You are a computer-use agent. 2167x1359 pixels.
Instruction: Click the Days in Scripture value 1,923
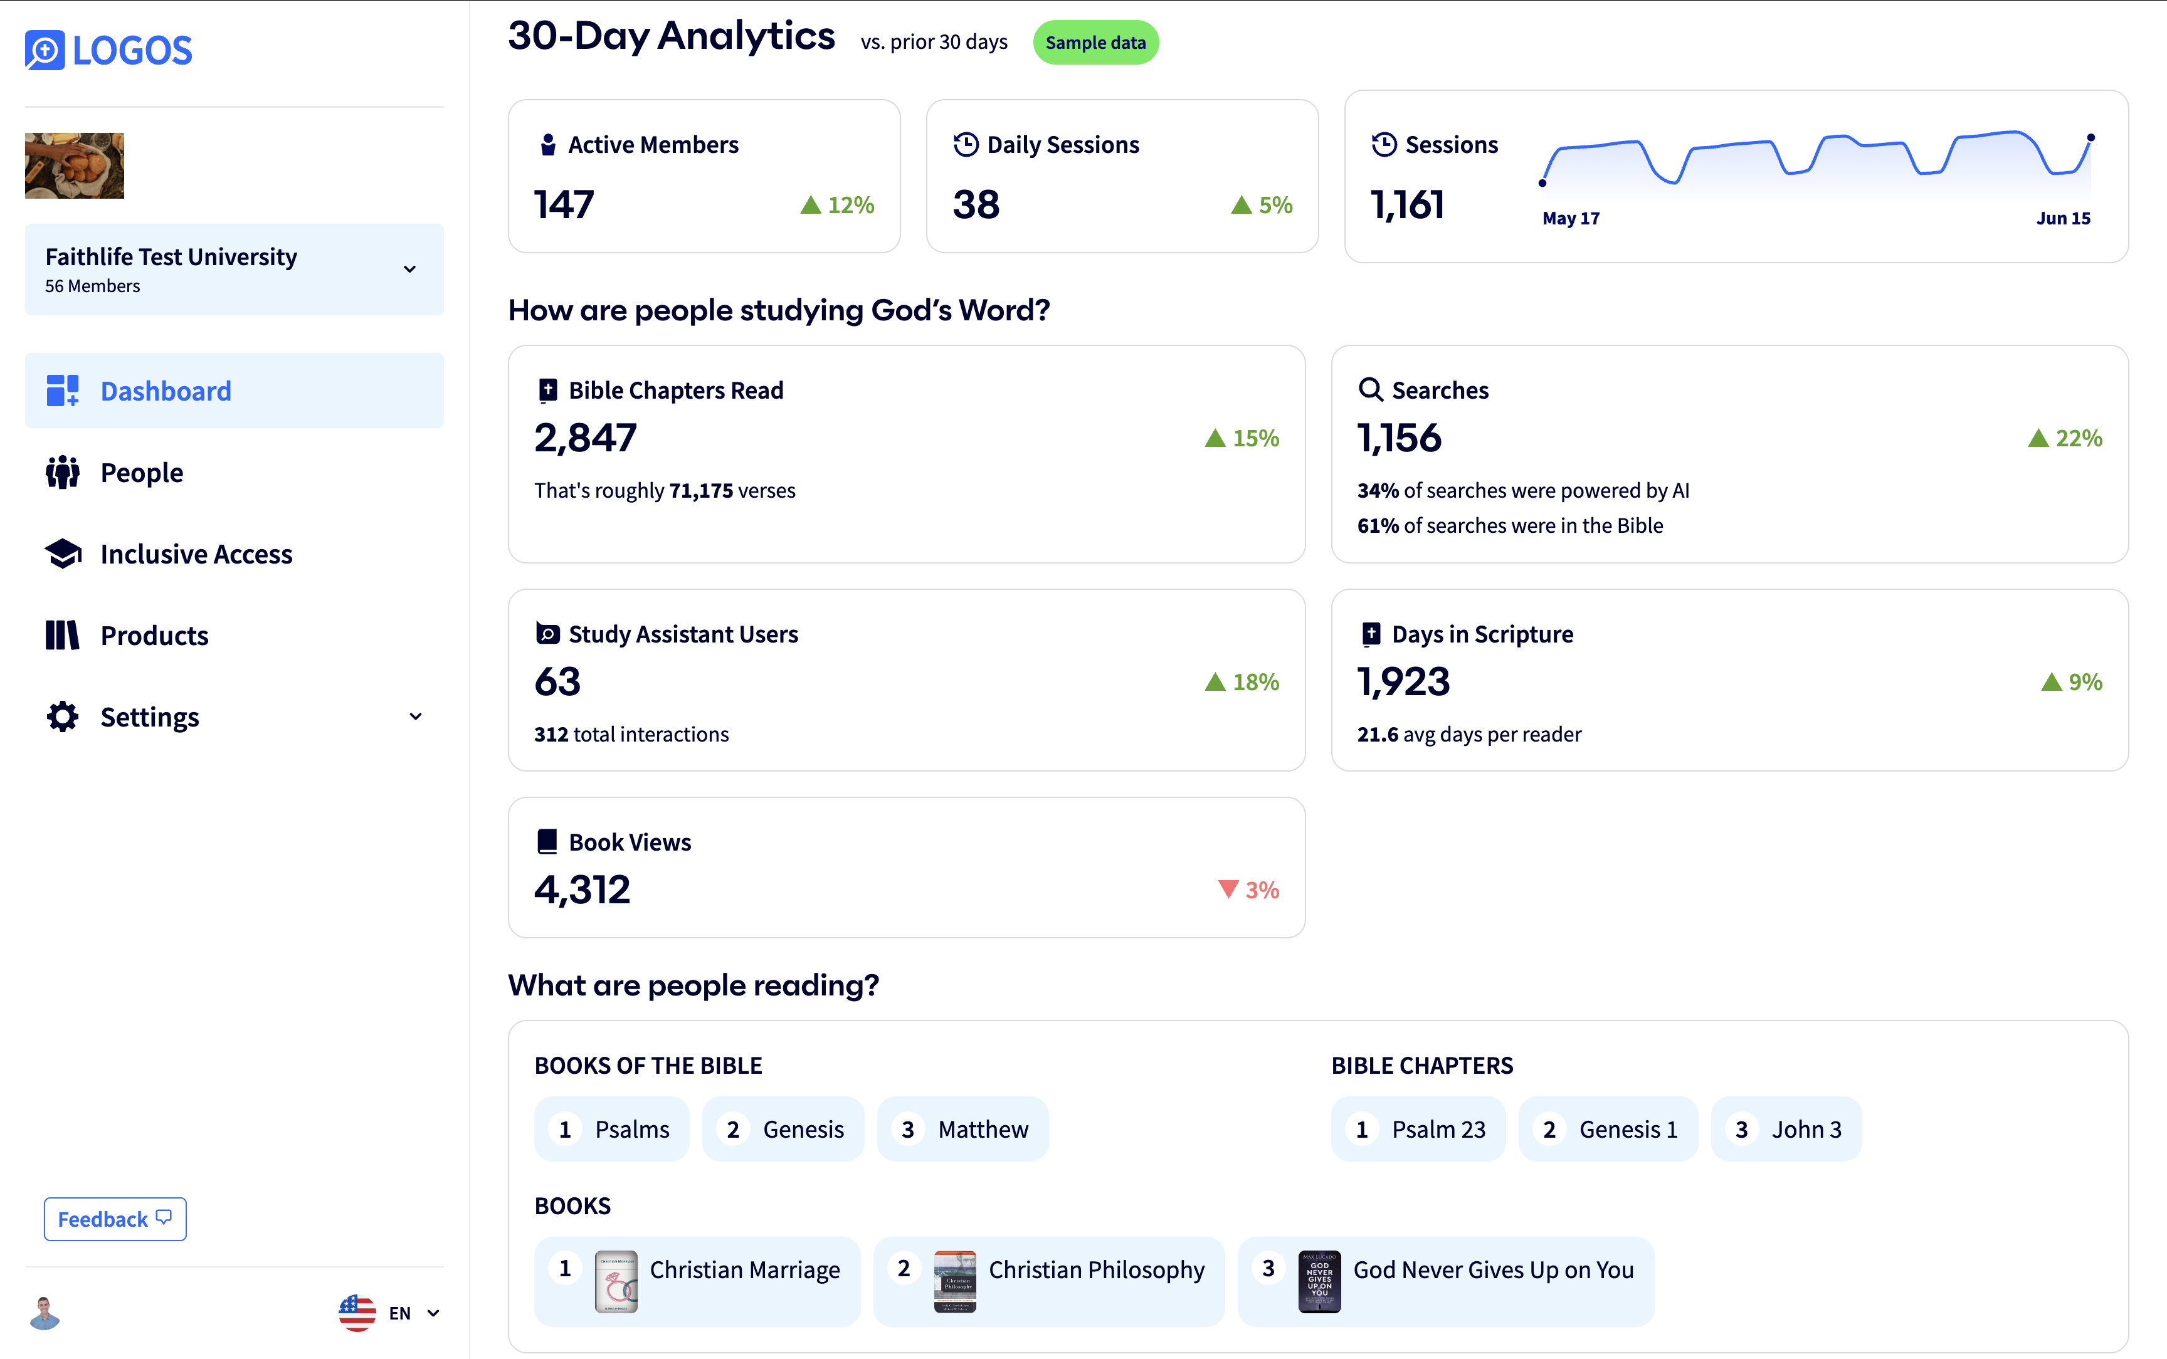(x=1403, y=681)
